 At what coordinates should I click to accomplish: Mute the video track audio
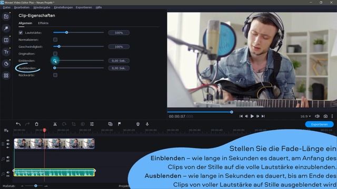pyautogui.click(x=8, y=144)
